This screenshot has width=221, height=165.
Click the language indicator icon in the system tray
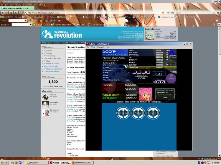199,163
